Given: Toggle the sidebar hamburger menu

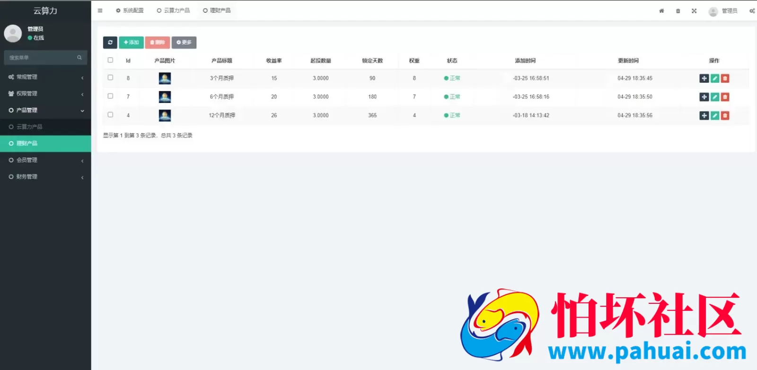Looking at the screenshot, I should [100, 10].
